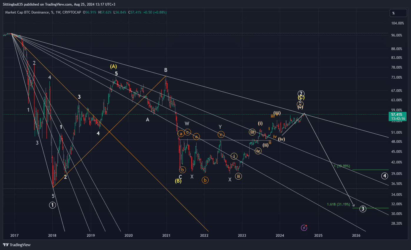Click the L56.84% low value

pyautogui.click(x=120, y=12)
